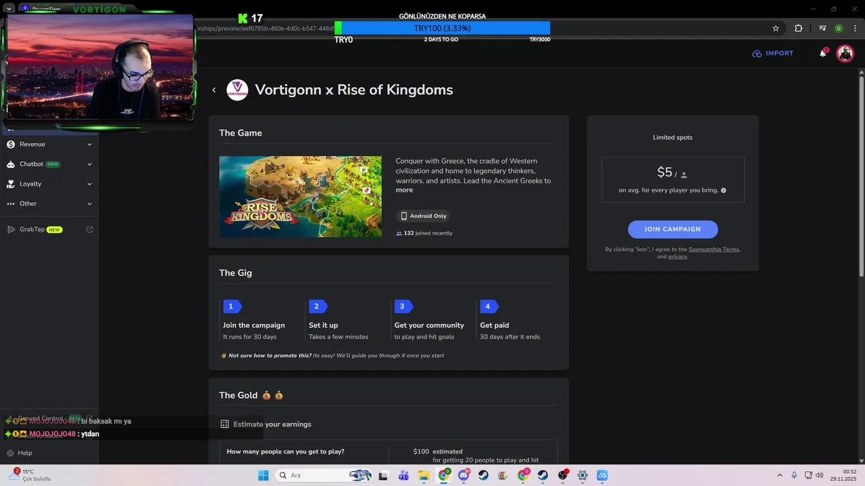Viewport: 865px width, 486px height.
Task: Open browser extensions puzzle icon
Action: point(799,28)
